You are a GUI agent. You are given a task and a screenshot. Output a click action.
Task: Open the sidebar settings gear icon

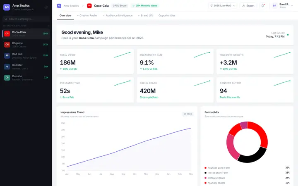[x=46, y=7]
